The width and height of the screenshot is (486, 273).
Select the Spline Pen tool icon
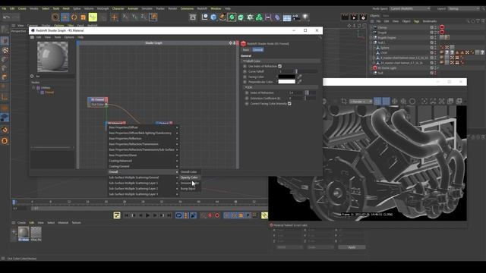click(x=222, y=17)
